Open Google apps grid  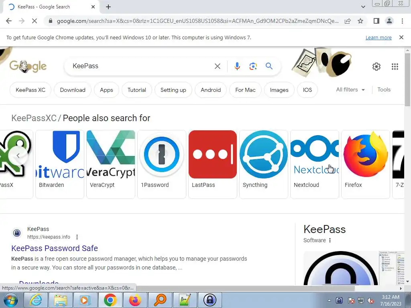[x=395, y=67]
